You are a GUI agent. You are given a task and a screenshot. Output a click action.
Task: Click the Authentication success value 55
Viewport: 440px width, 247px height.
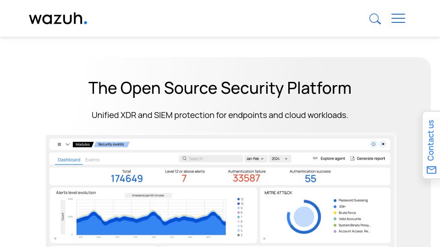coord(310,179)
